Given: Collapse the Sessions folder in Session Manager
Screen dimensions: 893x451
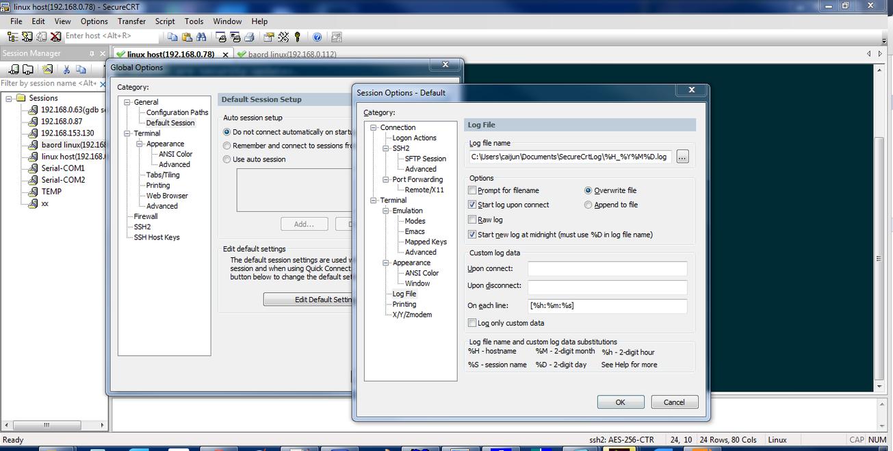Looking at the screenshot, I should pos(10,98).
